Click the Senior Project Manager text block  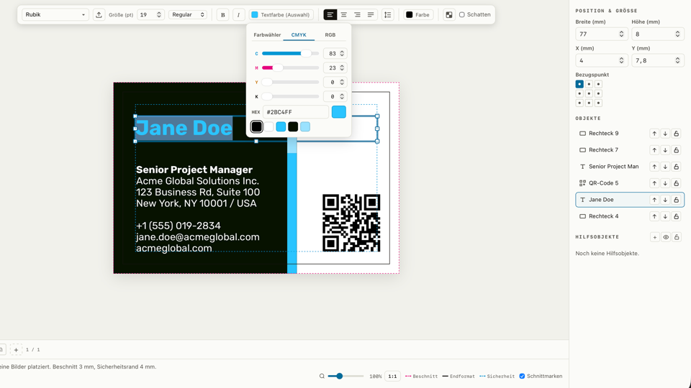coord(198,208)
